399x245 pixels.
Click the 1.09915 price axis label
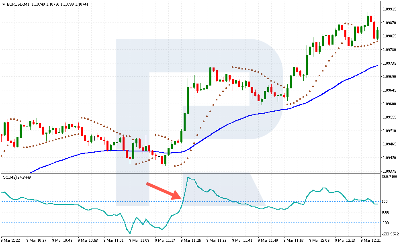[x=389, y=9]
